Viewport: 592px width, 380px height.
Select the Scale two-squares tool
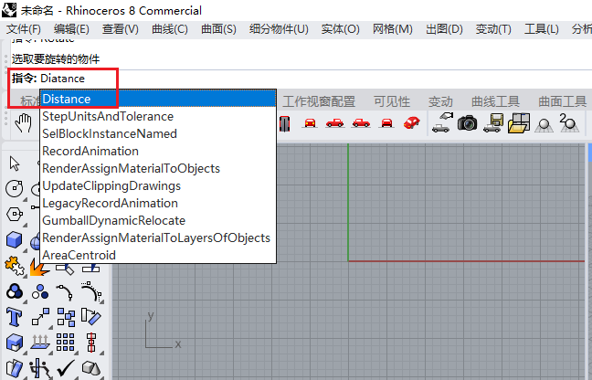click(40, 317)
